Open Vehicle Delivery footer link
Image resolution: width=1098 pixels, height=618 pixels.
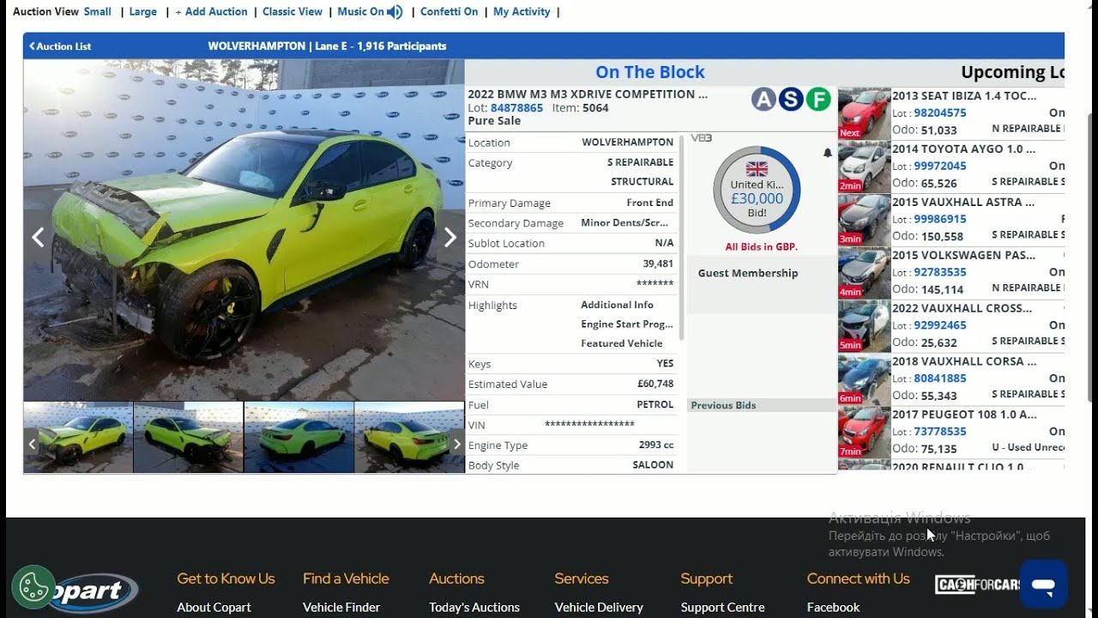tap(599, 607)
